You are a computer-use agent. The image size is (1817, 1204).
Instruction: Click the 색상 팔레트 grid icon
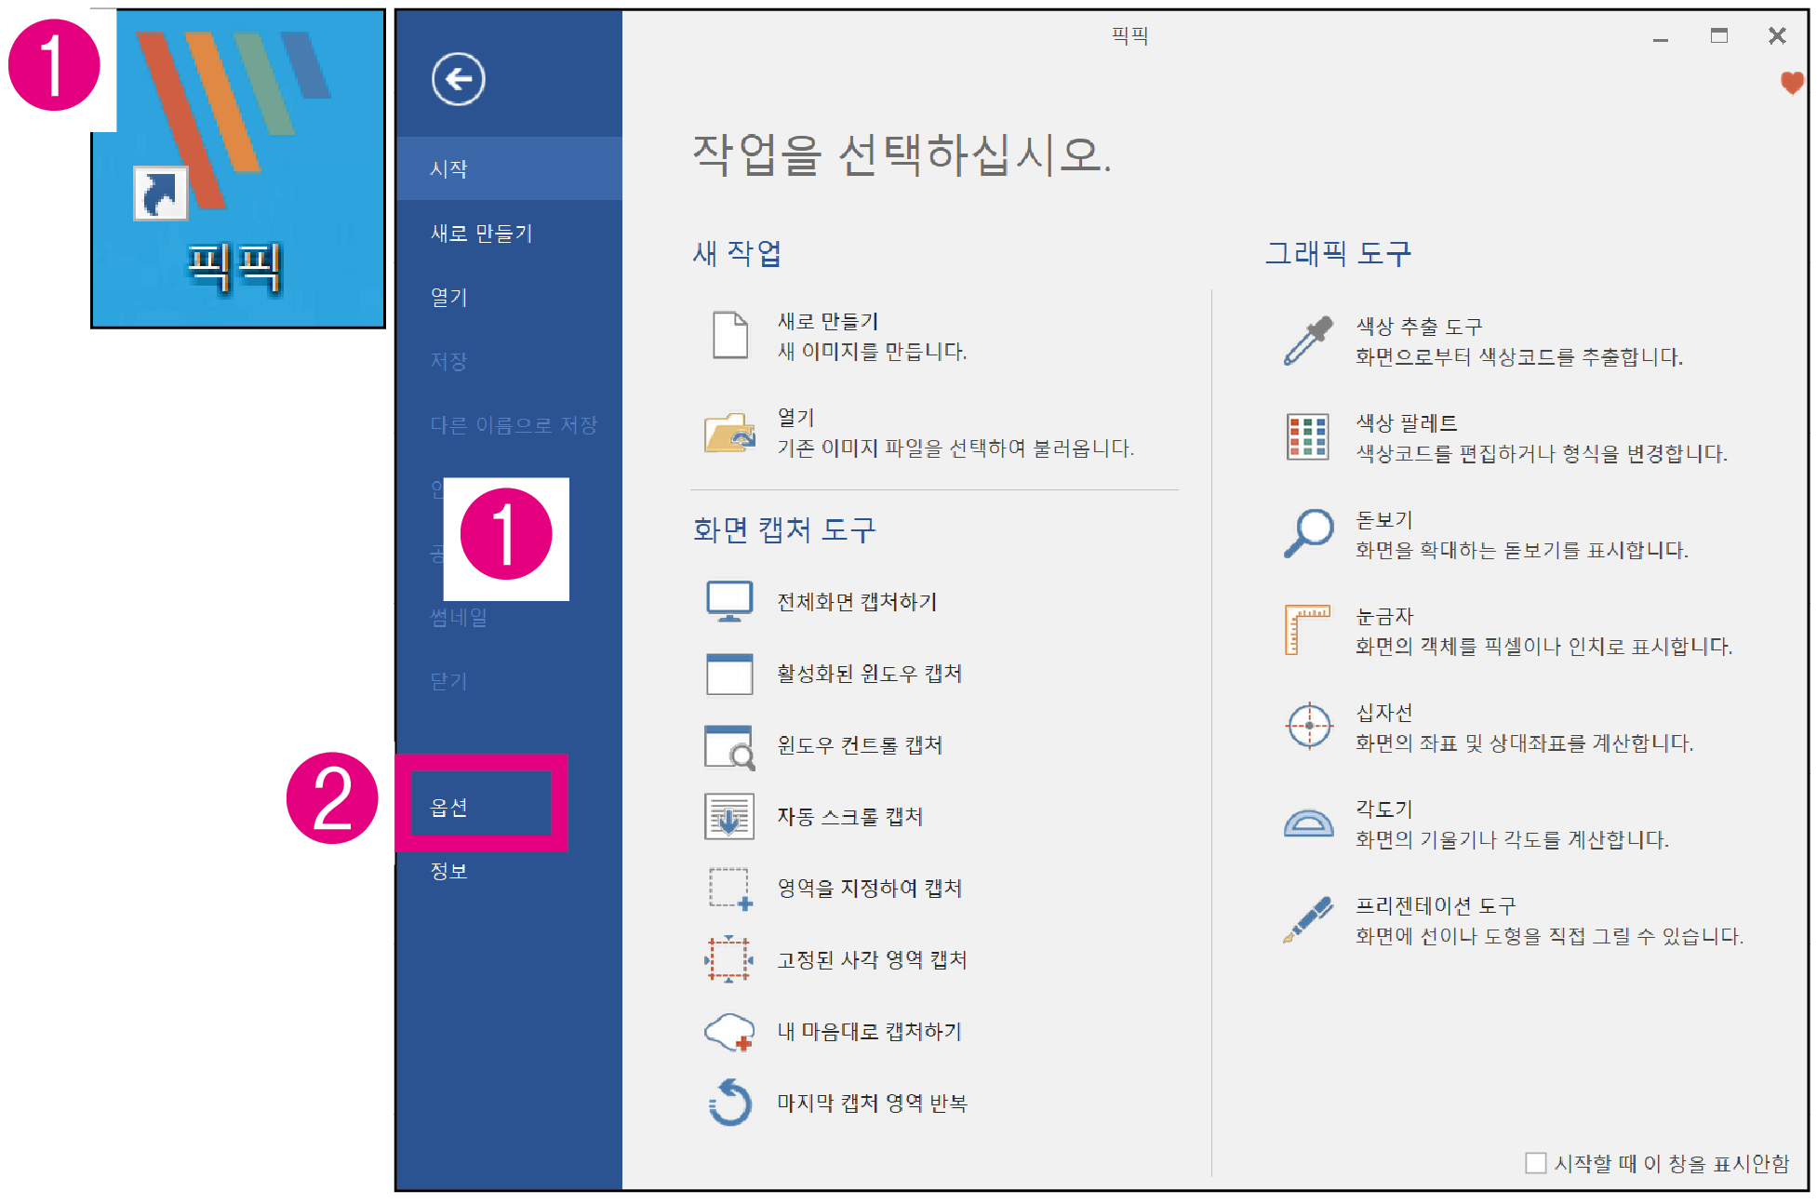click(1308, 437)
